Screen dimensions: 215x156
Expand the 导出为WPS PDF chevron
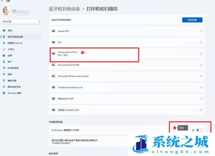pos(201,99)
